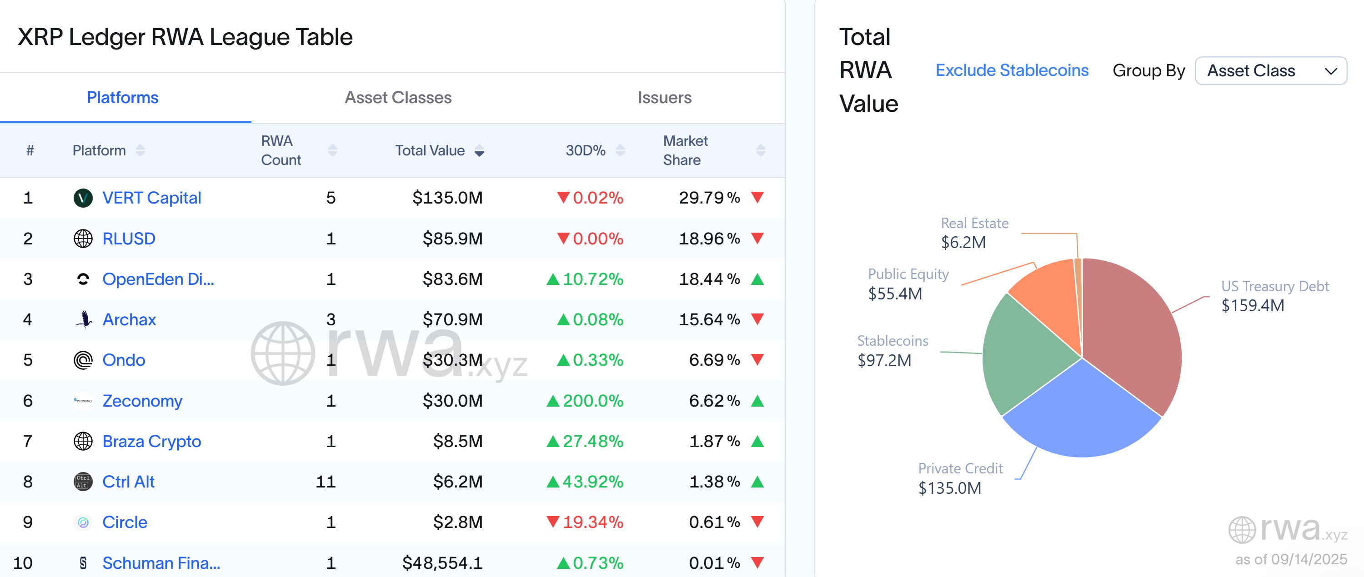Switch to the Asset Classes tab
Viewport: 1364px width, 577px height.
(x=398, y=98)
